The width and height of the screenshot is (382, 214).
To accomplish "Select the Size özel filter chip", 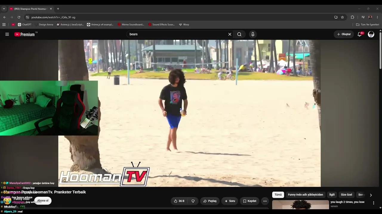I will pyautogui.click(x=346, y=195).
